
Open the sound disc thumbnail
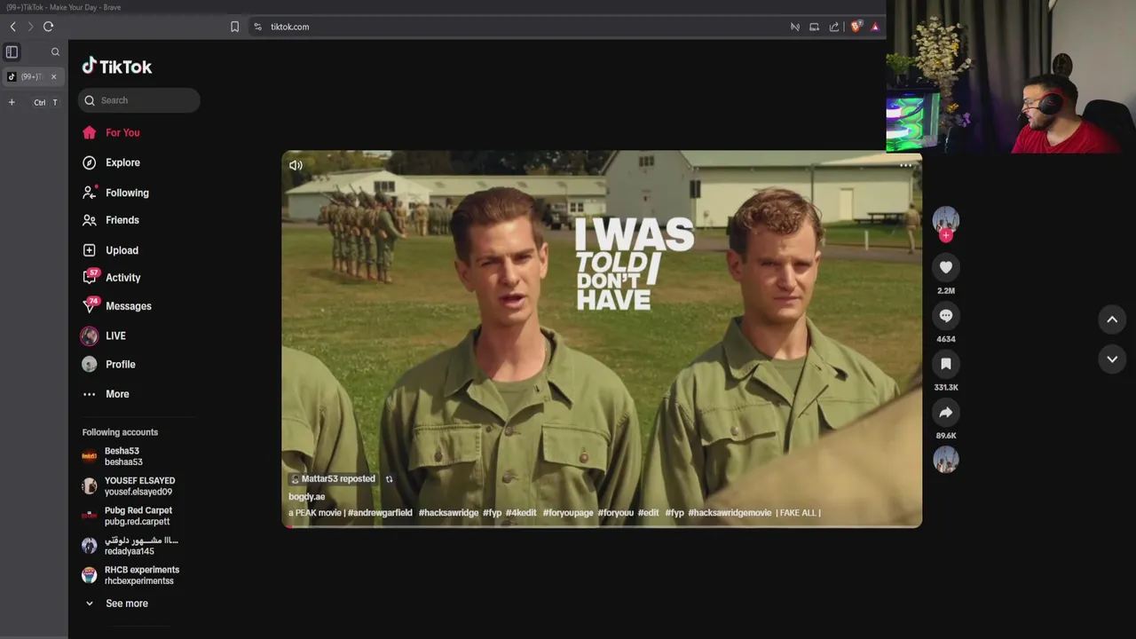click(x=946, y=460)
